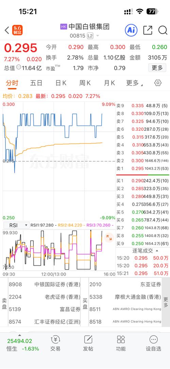
Task: Open the 功能 functions icon
Action: (121, 343)
